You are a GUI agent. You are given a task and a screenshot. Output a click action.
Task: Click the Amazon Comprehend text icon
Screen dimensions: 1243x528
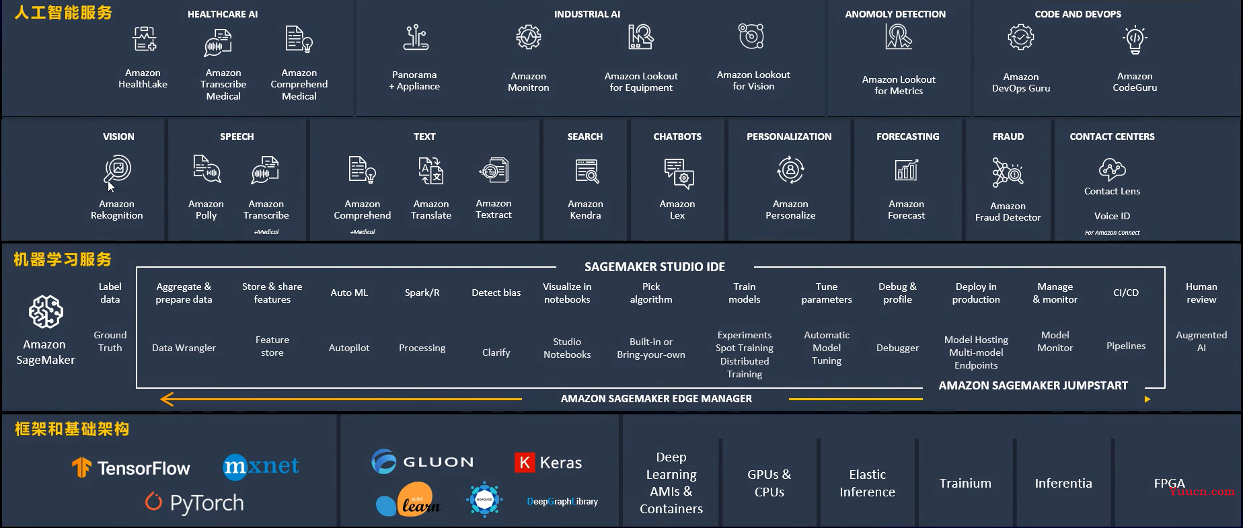tap(362, 169)
